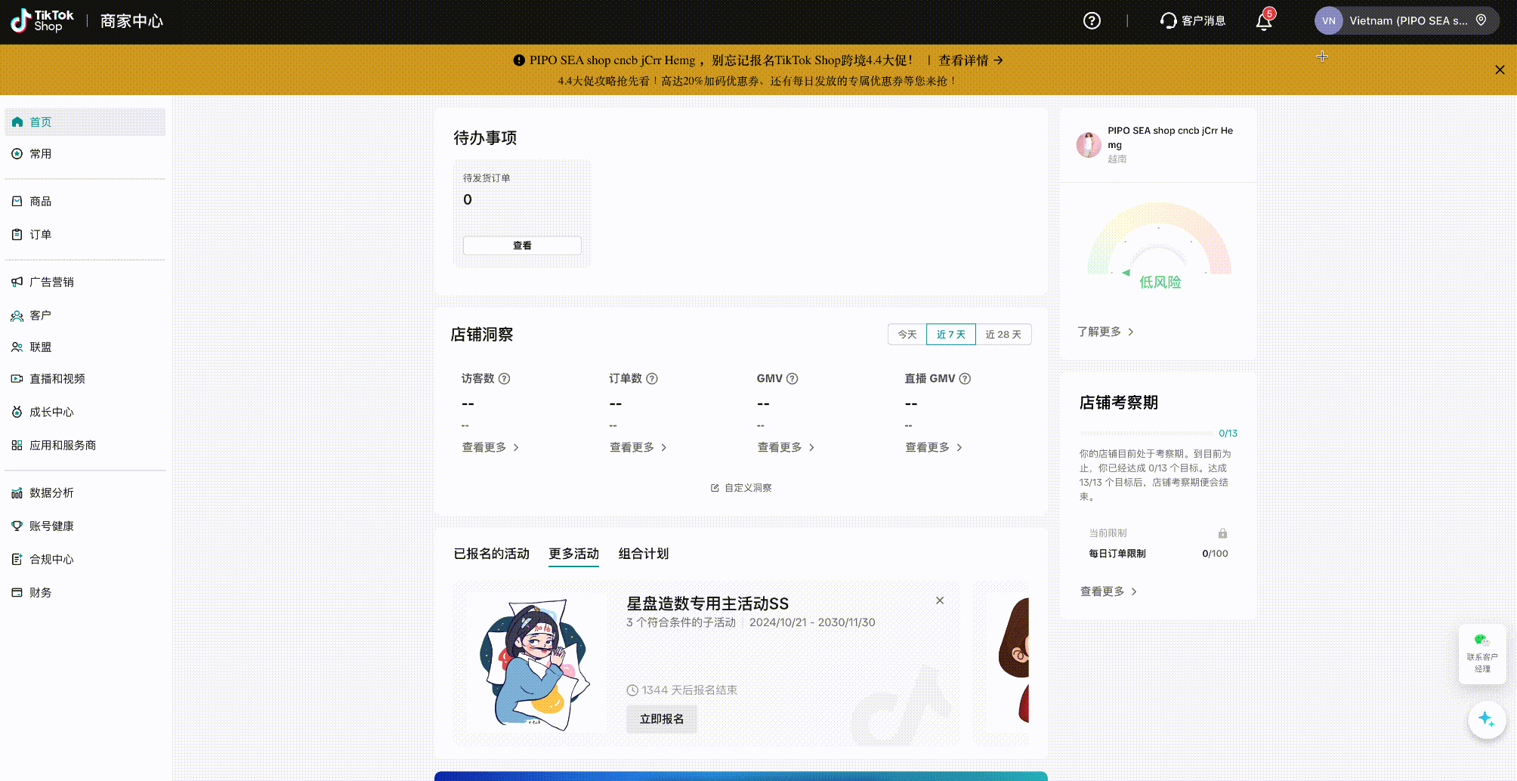Expand 了解更多 under risk gauge
Screen dimensions: 1517x781
(1105, 332)
